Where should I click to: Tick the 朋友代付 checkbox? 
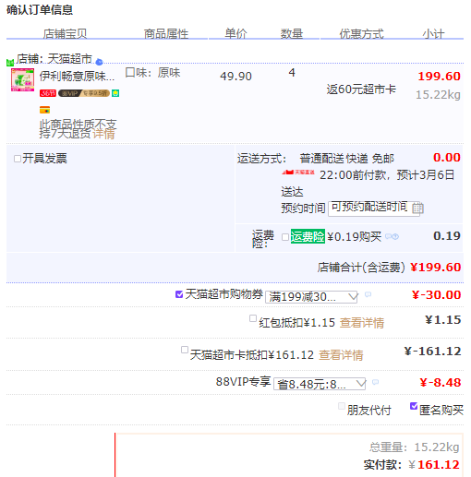[342, 406]
